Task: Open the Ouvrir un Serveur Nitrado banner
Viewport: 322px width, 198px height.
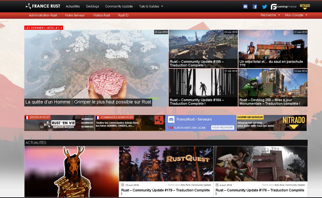Action: (x=272, y=123)
